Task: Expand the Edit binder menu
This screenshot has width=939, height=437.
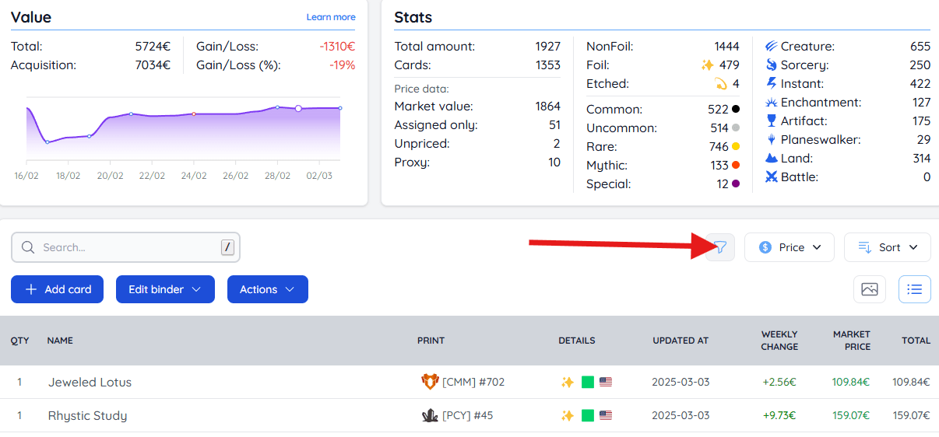Action: point(165,289)
